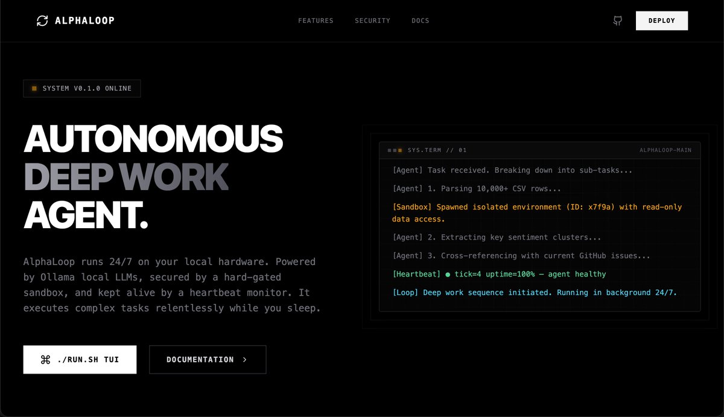
Task: Click the orange Sandbox spawned environment line
Action: (537, 213)
